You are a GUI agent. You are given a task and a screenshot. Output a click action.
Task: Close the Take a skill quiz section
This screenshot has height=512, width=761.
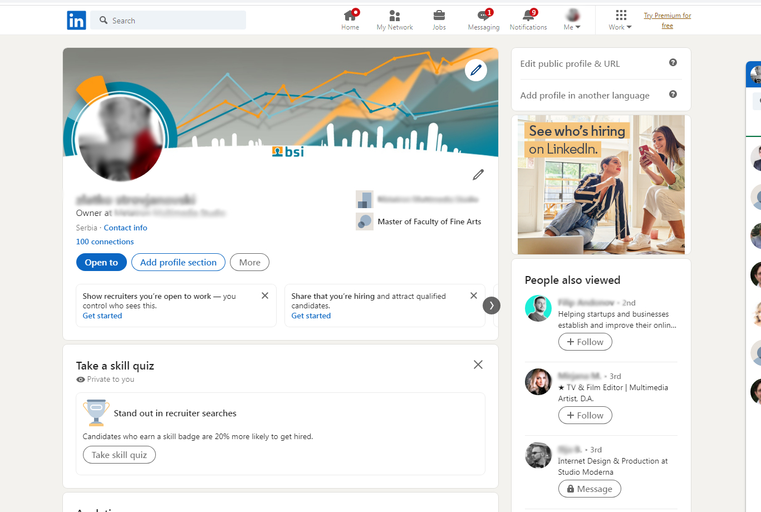pyautogui.click(x=478, y=365)
